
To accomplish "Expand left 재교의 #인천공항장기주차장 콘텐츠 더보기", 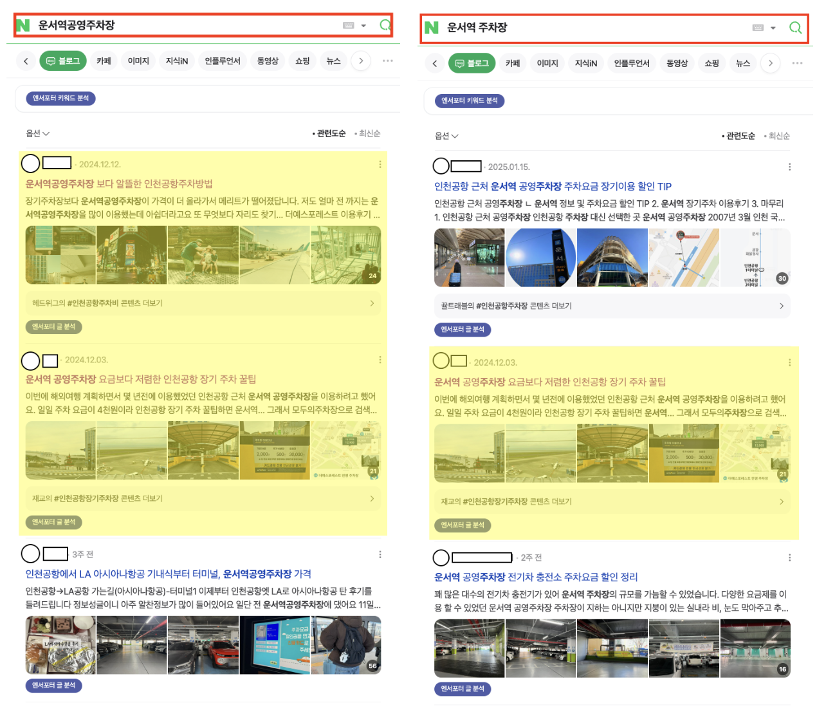I will point(203,499).
